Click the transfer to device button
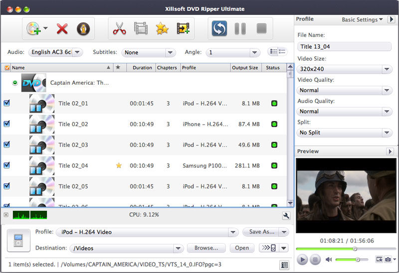399x273 pixels. click(x=269, y=248)
